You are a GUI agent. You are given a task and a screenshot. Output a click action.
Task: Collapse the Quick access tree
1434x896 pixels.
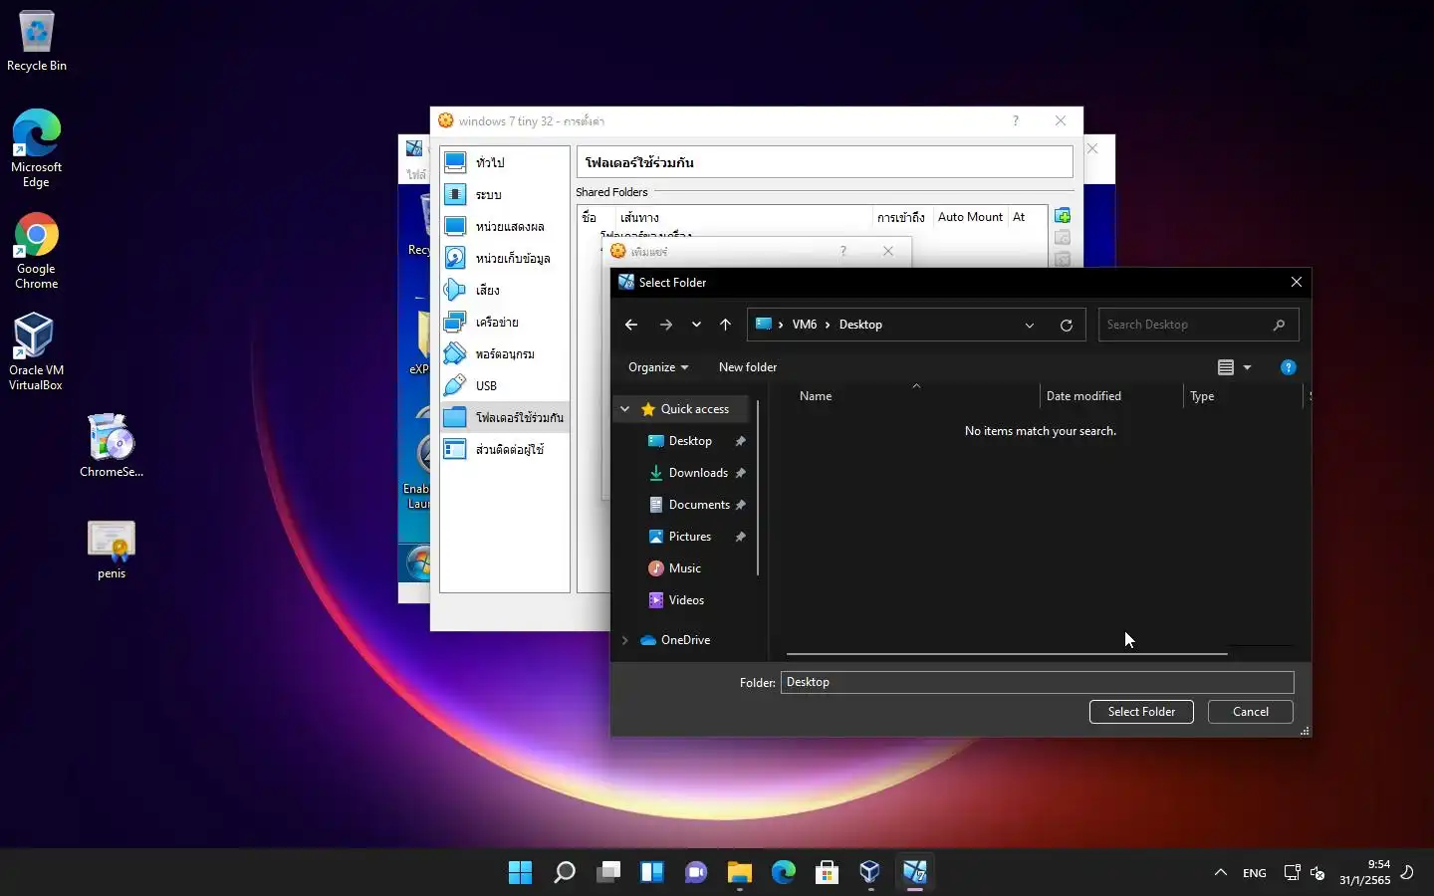(x=624, y=409)
